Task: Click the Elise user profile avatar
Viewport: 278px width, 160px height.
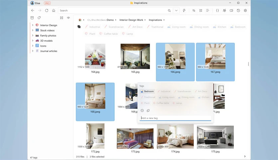Action: pos(32,3)
